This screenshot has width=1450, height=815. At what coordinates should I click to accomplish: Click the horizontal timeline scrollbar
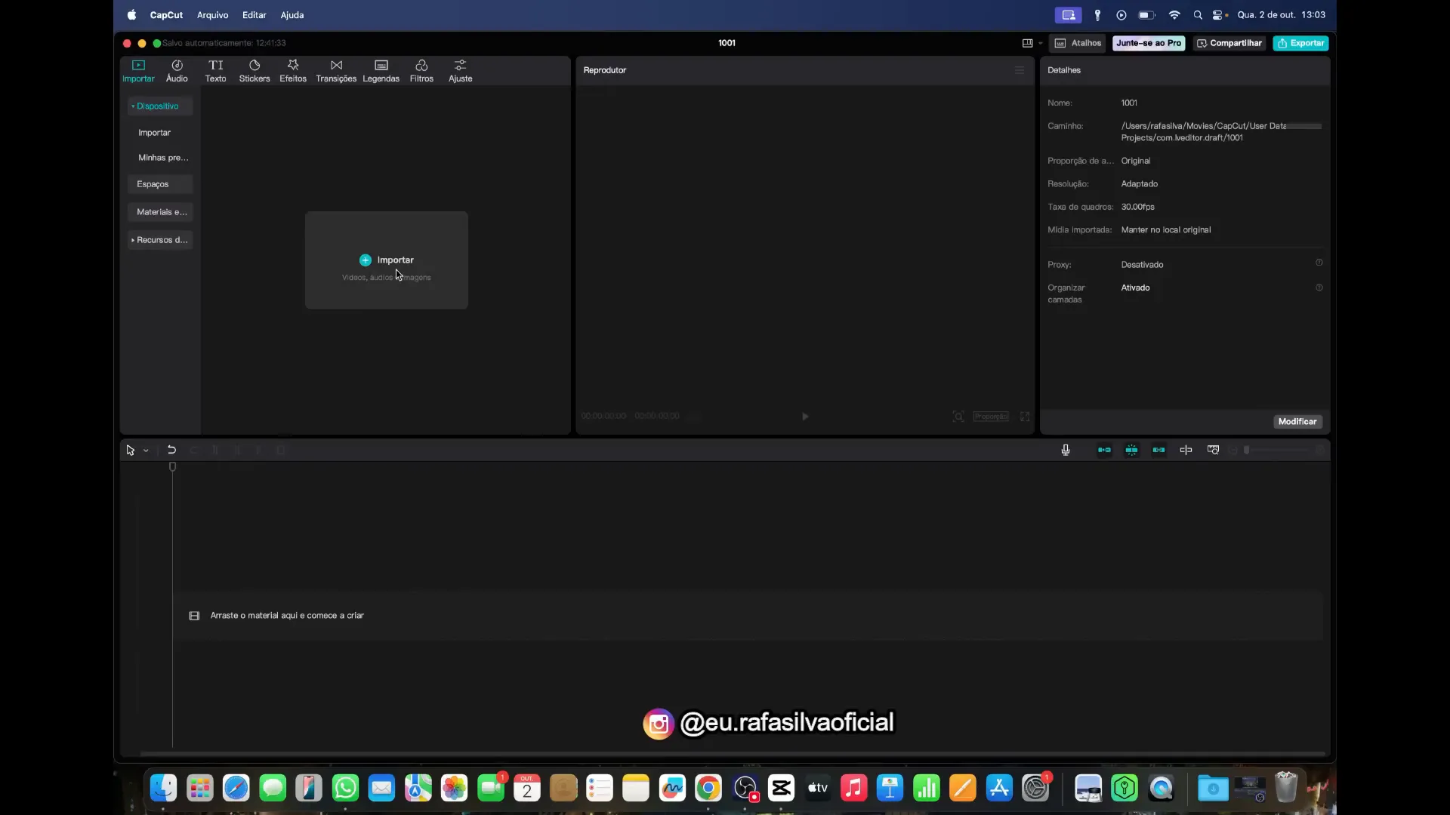coord(733,753)
